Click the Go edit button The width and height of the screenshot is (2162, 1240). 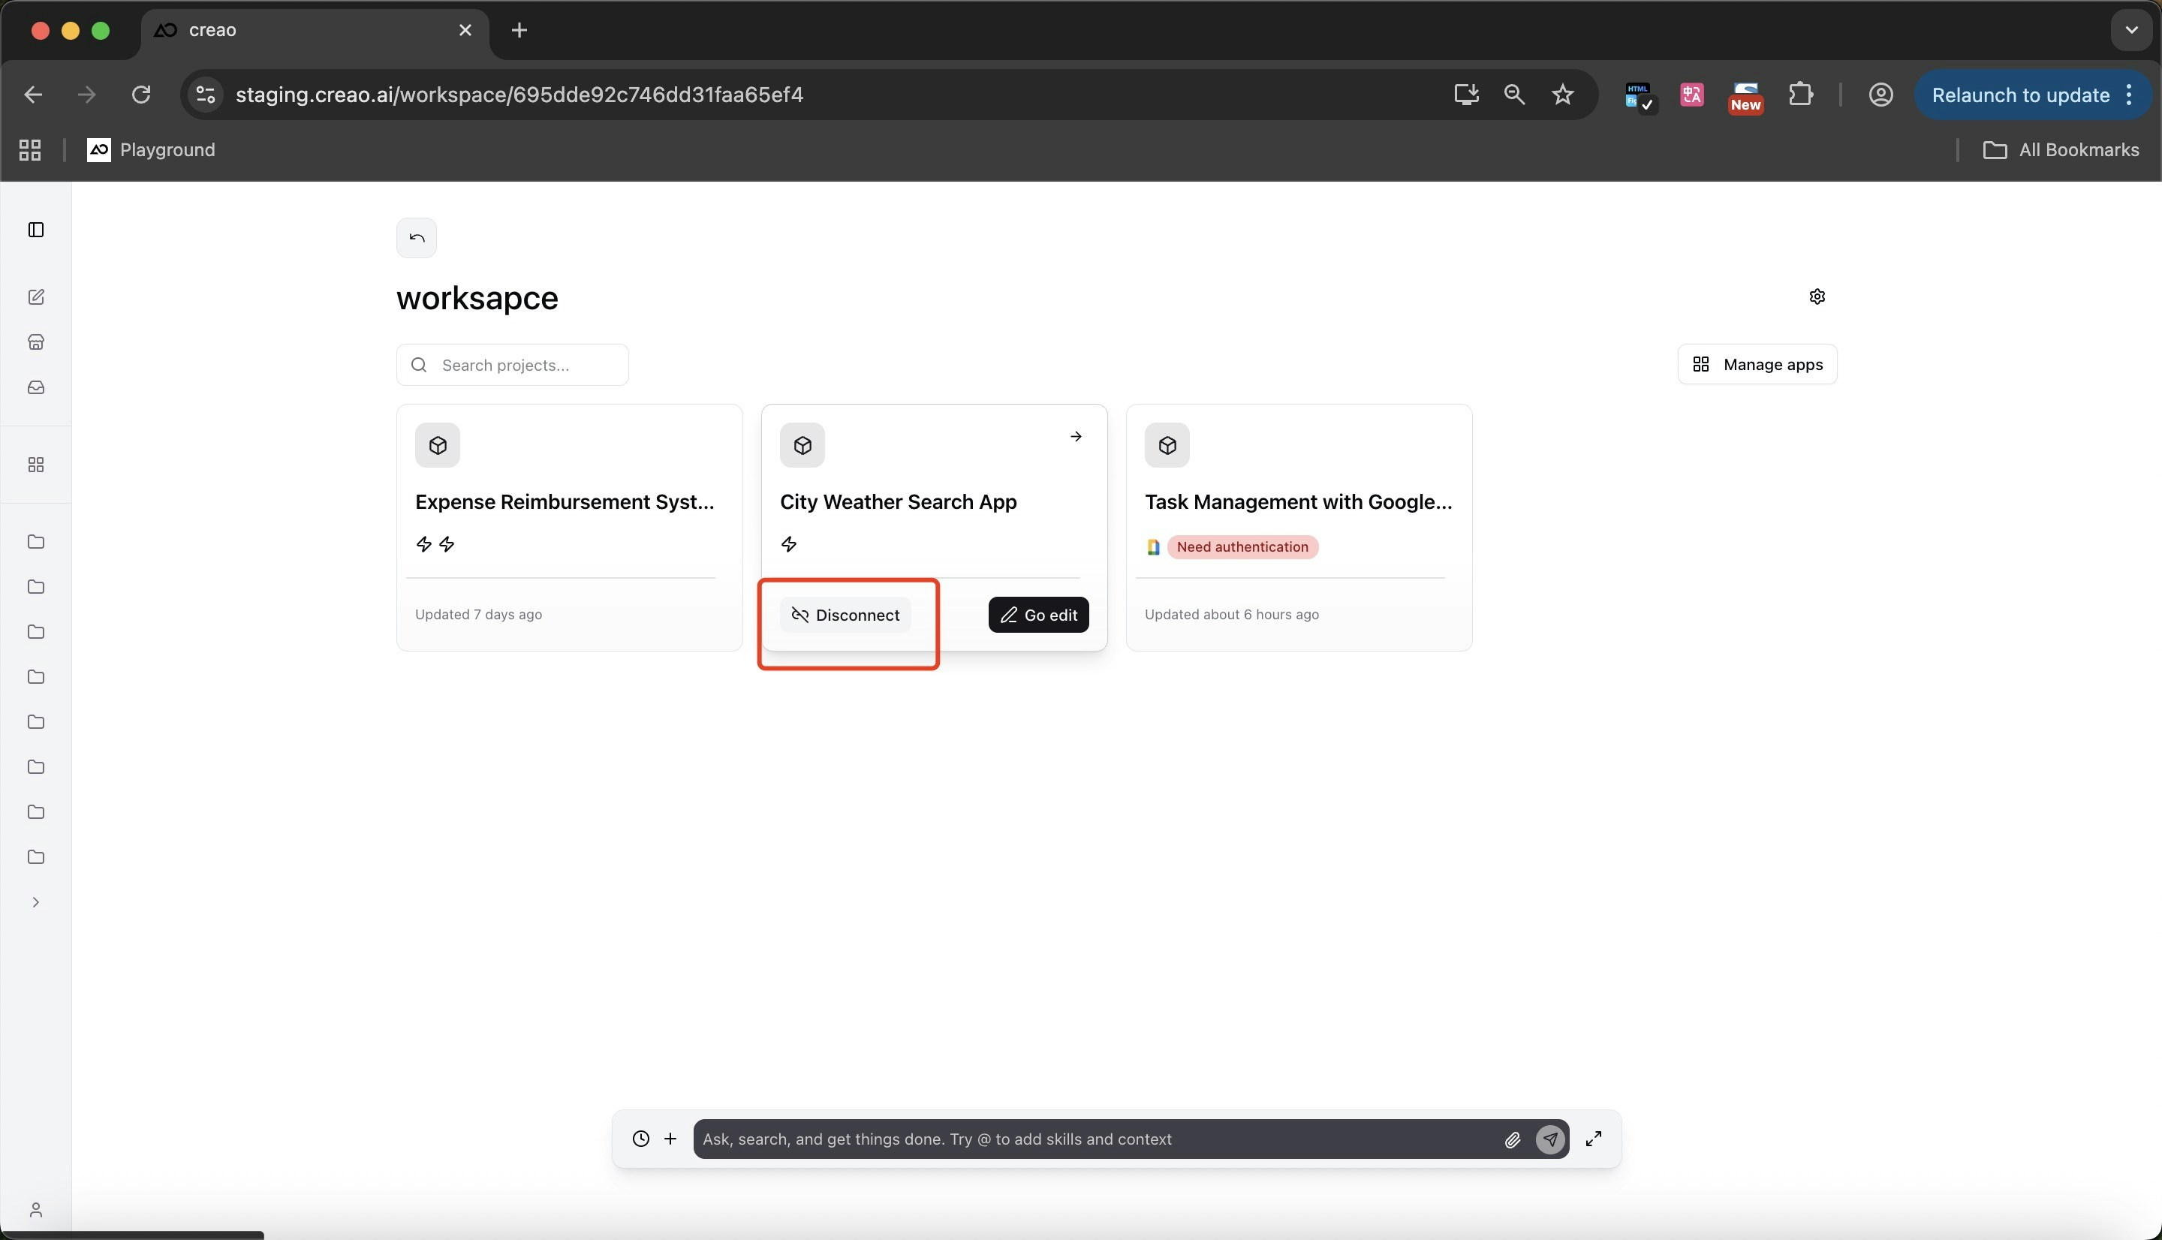click(1037, 615)
